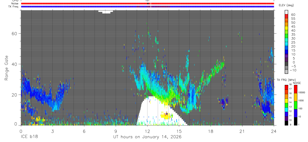Select the black bottom swatch of the NOISE scale
The image size is (308, 142).
295,121
